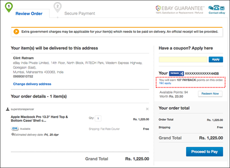The height and width of the screenshot is (168, 230).
Task: Click the Mumbai, Maharashtra 400063 address line
Action: 38,72
